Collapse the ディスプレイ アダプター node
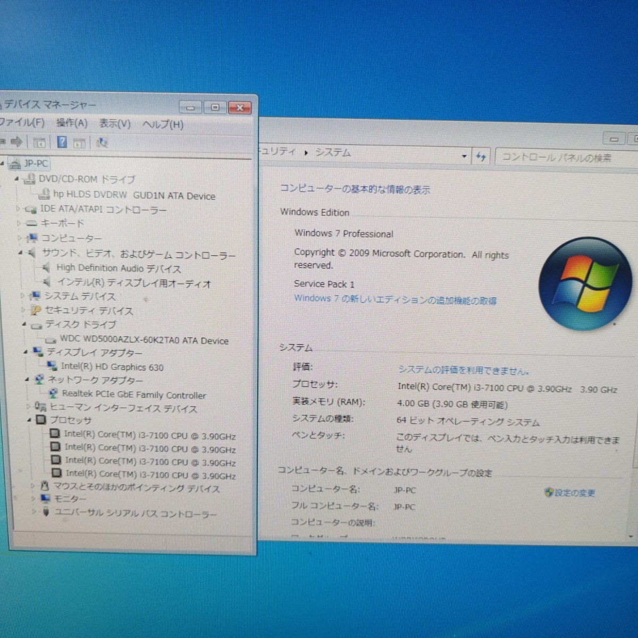Screen dimensions: 638x638 [x=26, y=351]
